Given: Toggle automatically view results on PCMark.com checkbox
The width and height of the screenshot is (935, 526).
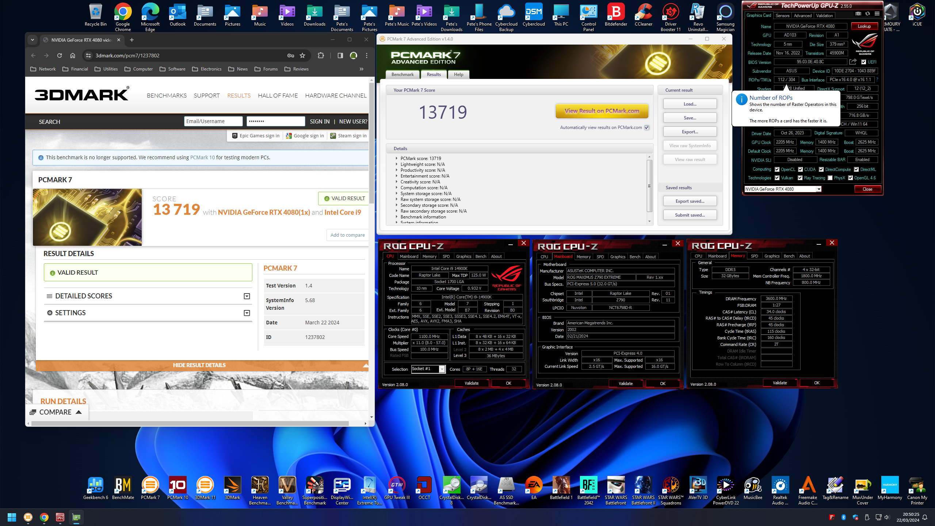Looking at the screenshot, I should point(647,127).
